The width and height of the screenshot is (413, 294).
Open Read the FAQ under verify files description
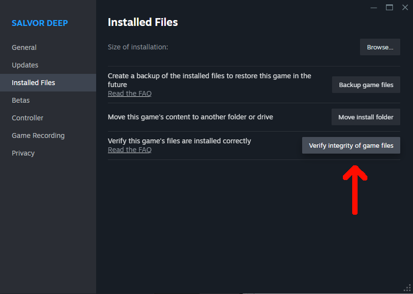129,150
